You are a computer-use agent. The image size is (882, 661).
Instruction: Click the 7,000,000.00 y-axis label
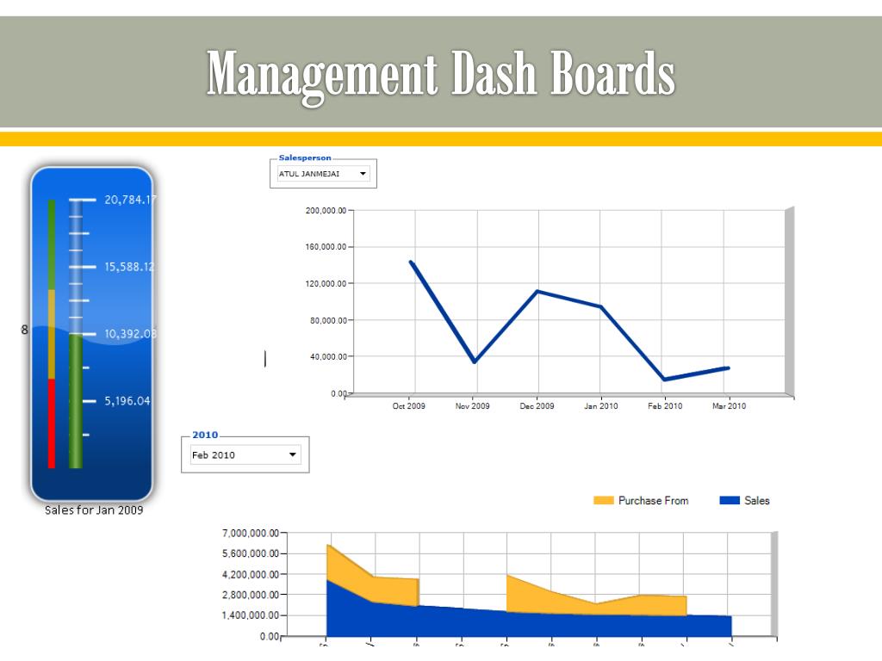(x=251, y=533)
